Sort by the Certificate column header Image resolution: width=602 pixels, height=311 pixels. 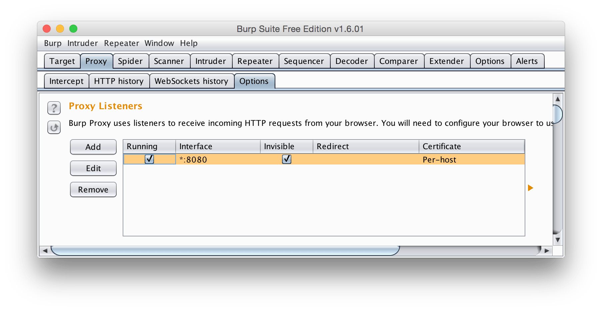472,147
